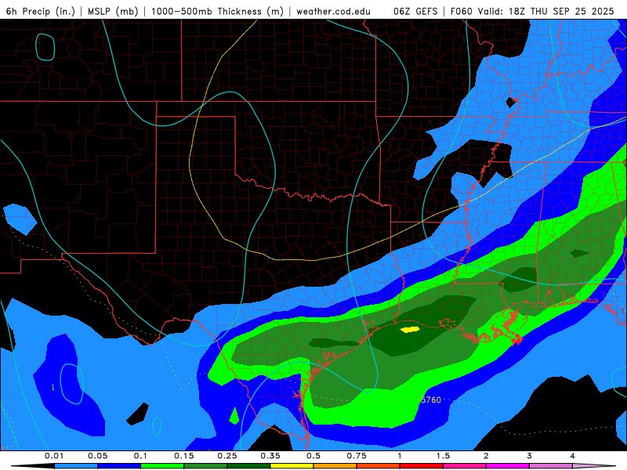Select the magenta 2–3 legend swatch

point(508,466)
